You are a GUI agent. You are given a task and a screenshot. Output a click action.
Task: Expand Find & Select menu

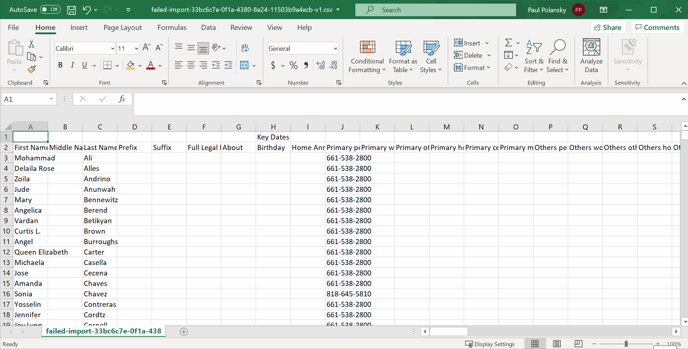558,57
